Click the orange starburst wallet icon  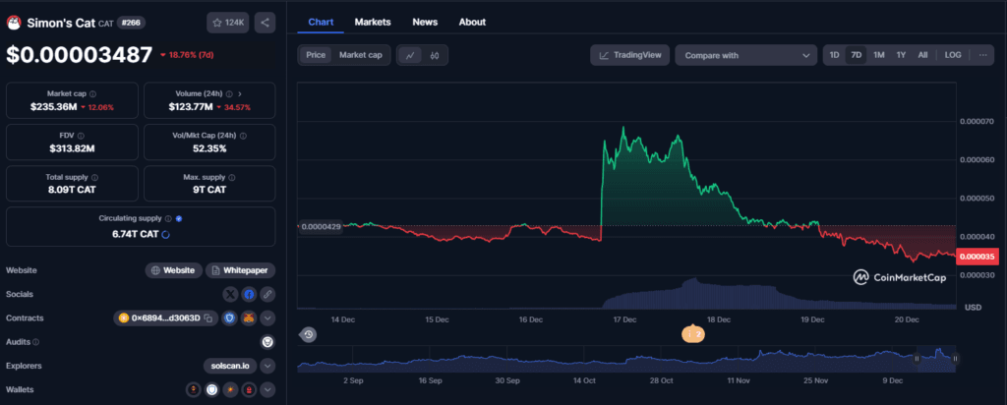click(x=230, y=389)
